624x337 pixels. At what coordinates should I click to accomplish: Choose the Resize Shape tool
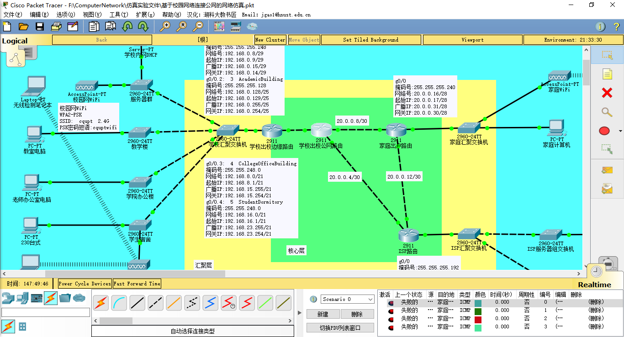pyautogui.click(x=607, y=149)
